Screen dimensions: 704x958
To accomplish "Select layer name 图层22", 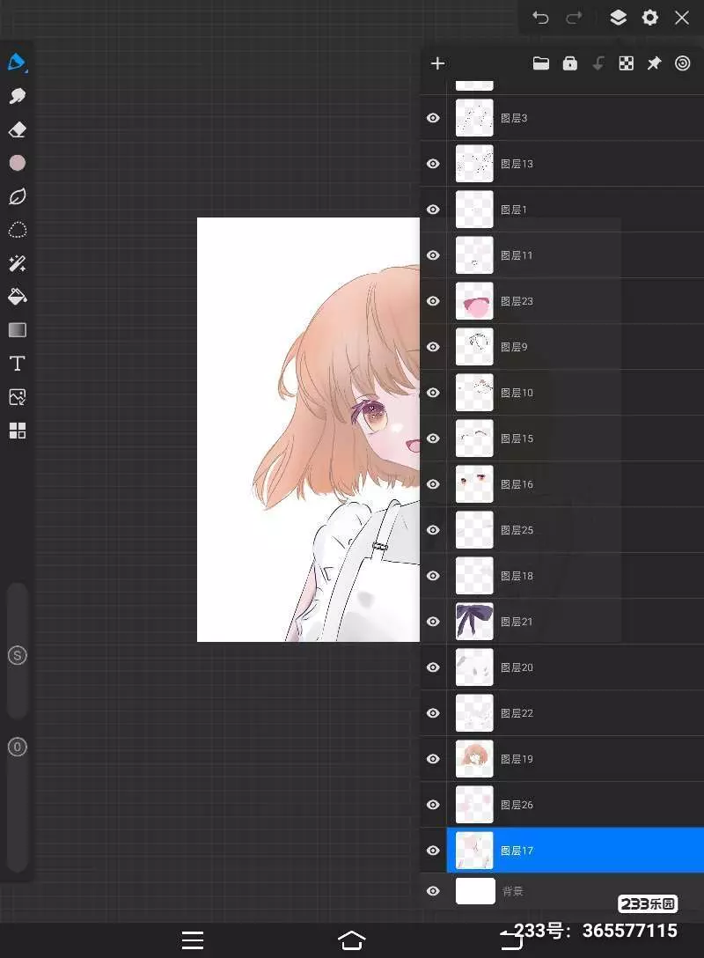I will 517,713.
